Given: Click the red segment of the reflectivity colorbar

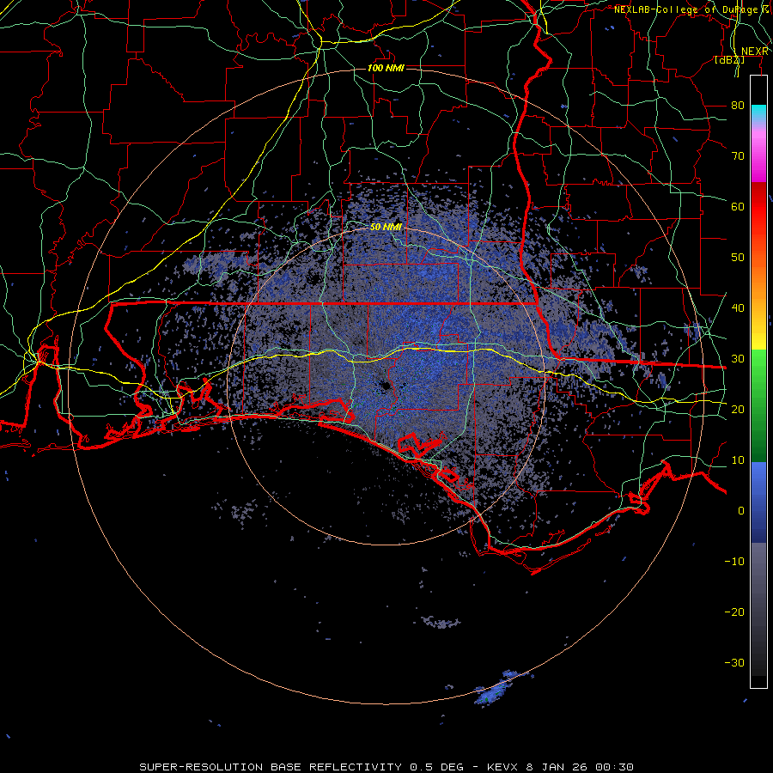Looking at the screenshot, I should [x=758, y=207].
